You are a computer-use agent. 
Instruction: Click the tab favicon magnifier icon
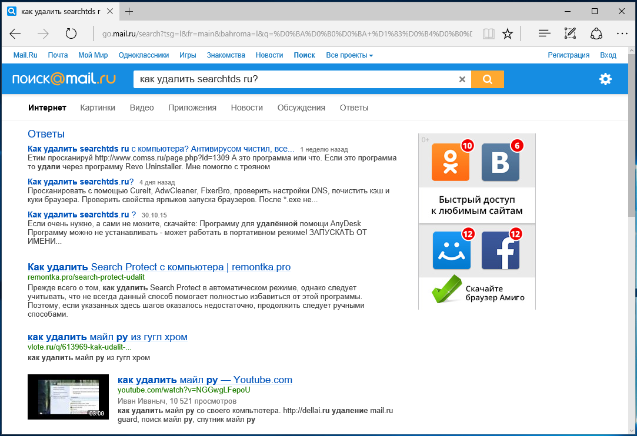(x=12, y=11)
